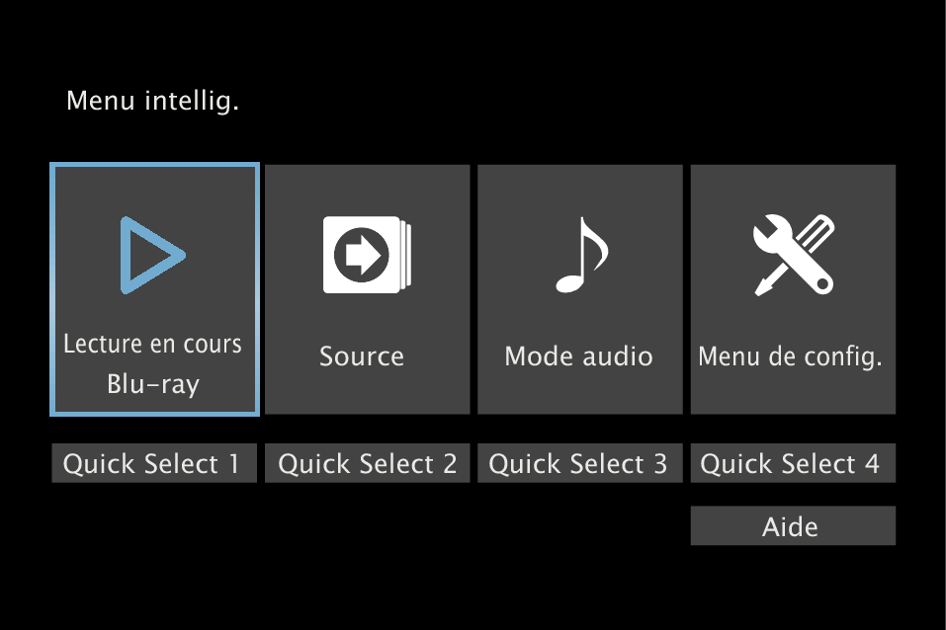Click the wrench and screwdriver setup icon
Screen dimensions: 946x630
pyautogui.click(x=792, y=253)
